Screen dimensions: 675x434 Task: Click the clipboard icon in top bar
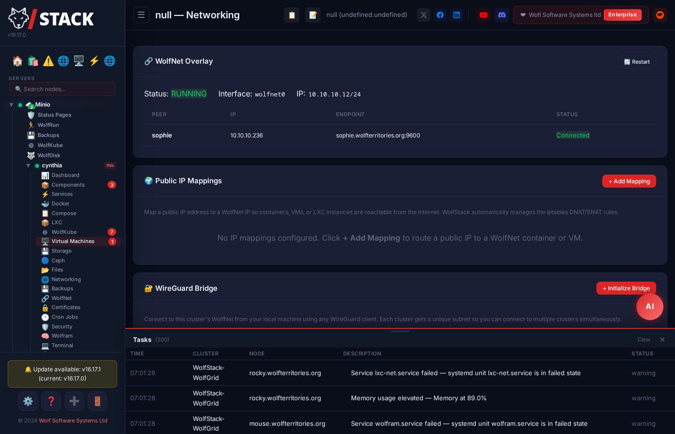[292, 15]
